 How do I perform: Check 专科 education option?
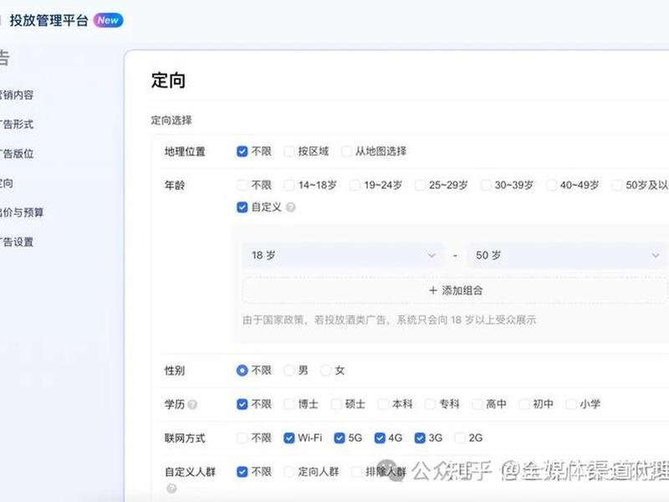(430, 404)
